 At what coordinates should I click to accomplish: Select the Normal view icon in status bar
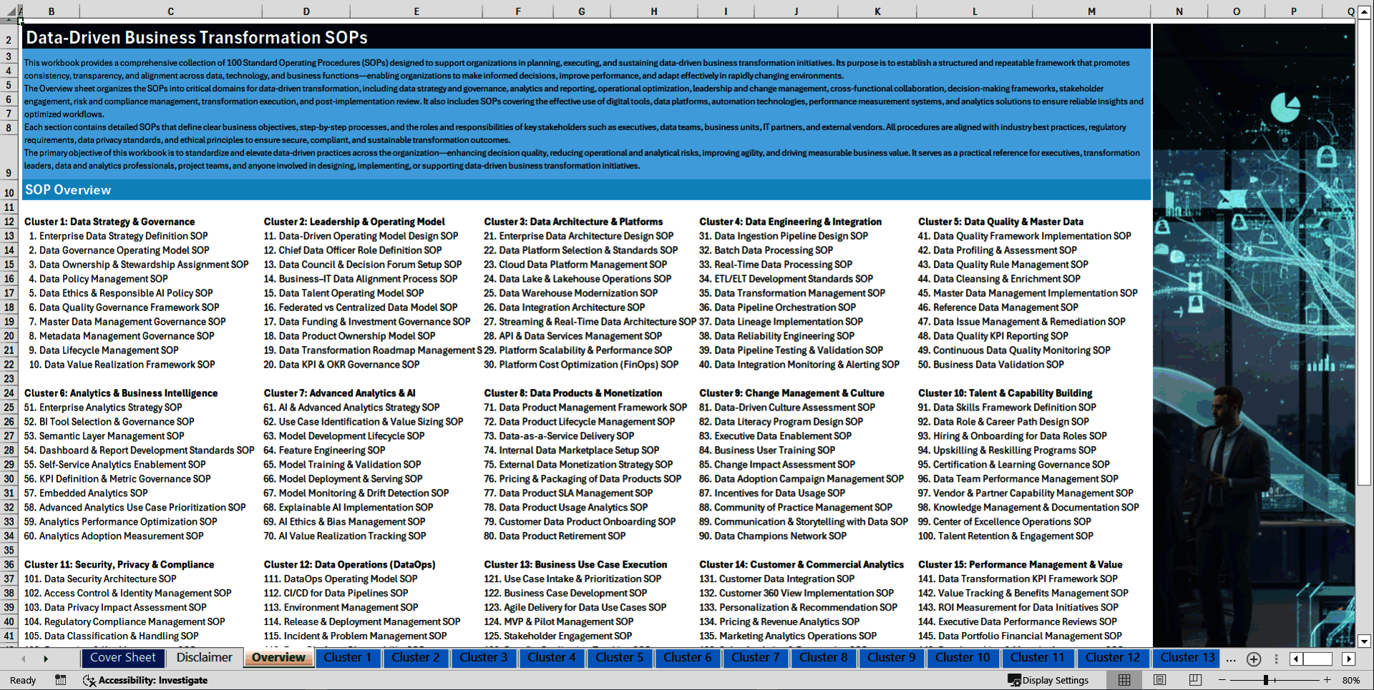[1124, 680]
